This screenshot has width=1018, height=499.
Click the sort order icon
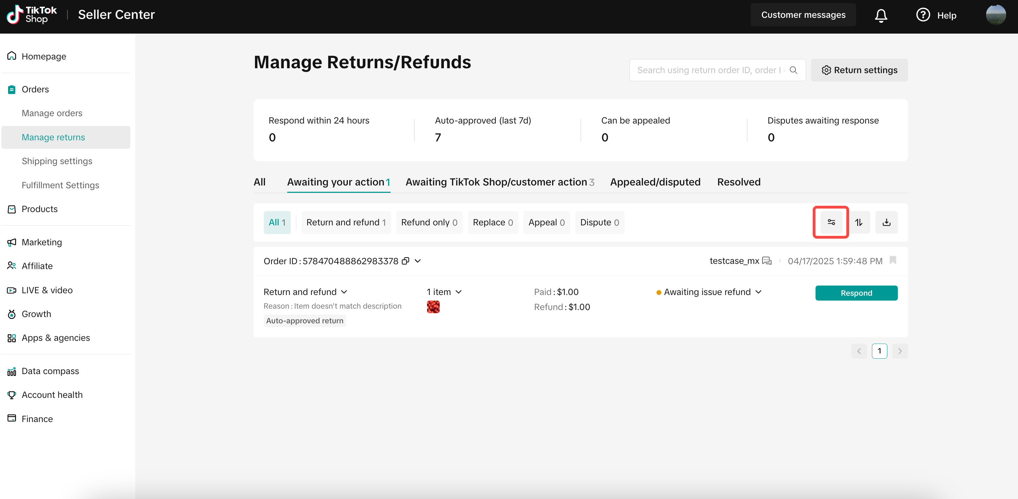pyautogui.click(x=859, y=222)
